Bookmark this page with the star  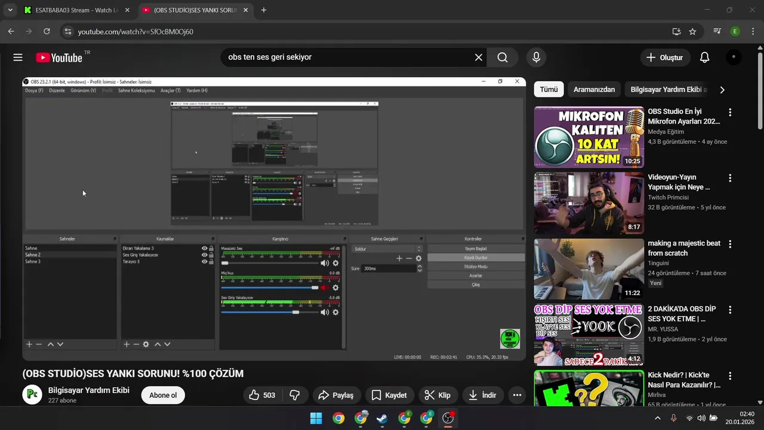692,32
